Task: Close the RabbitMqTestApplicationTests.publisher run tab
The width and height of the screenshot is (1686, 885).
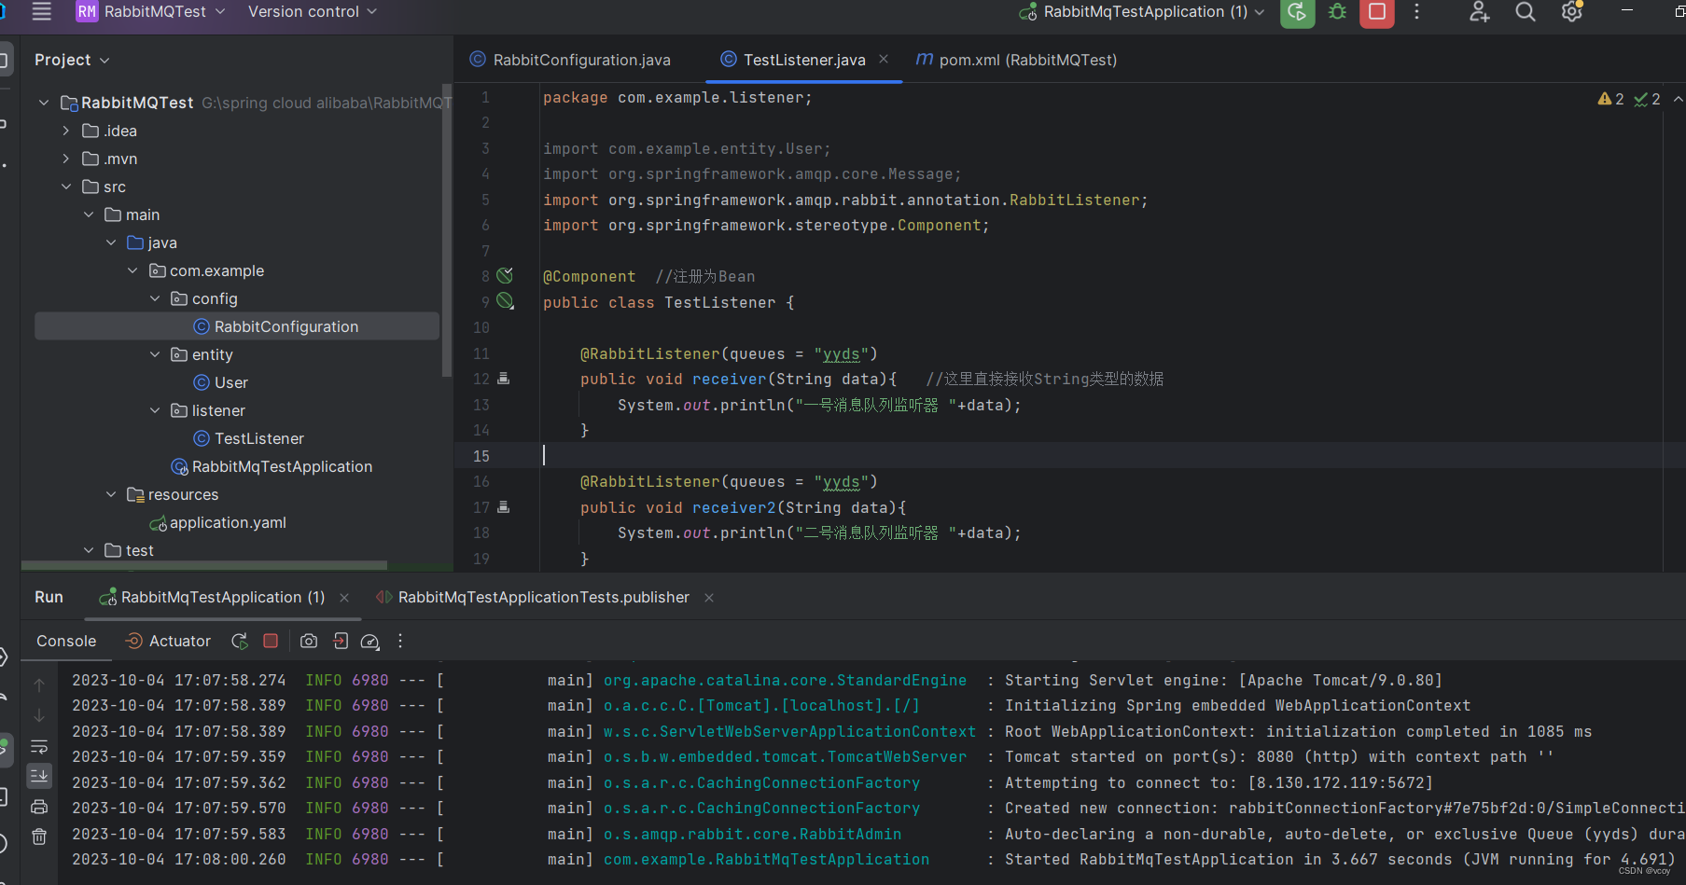Action: click(709, 598)
